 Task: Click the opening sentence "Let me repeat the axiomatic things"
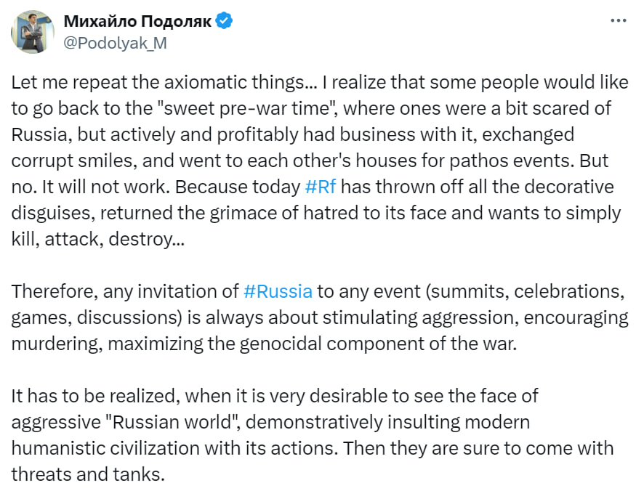(150, 83)
